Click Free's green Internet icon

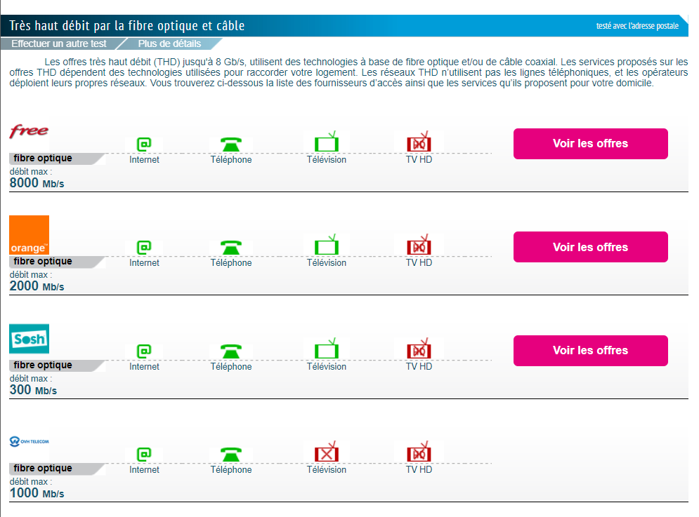point(144,145)
